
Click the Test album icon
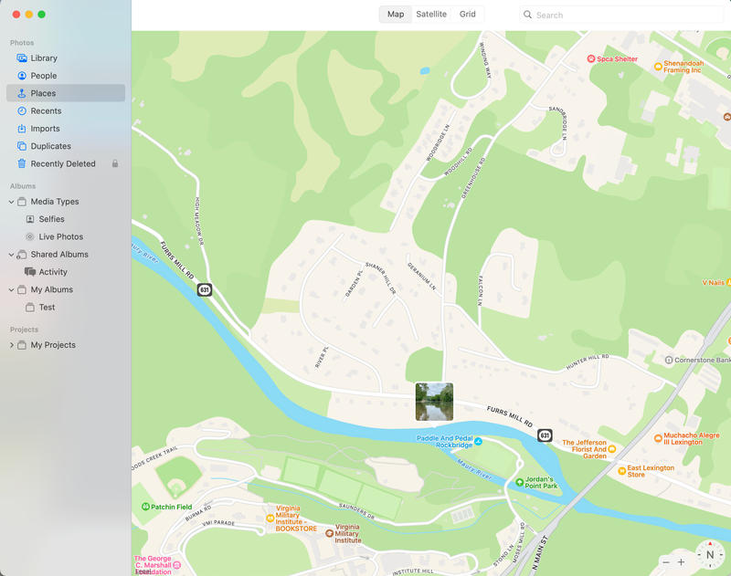pos(30,308)
